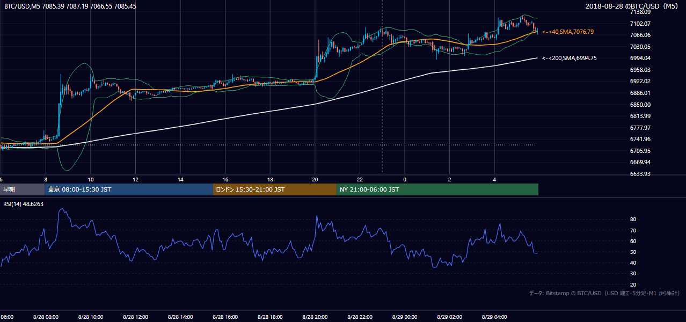
Task: Click the 8/29 00:00 bottom time label
Action: coord(405,317)
